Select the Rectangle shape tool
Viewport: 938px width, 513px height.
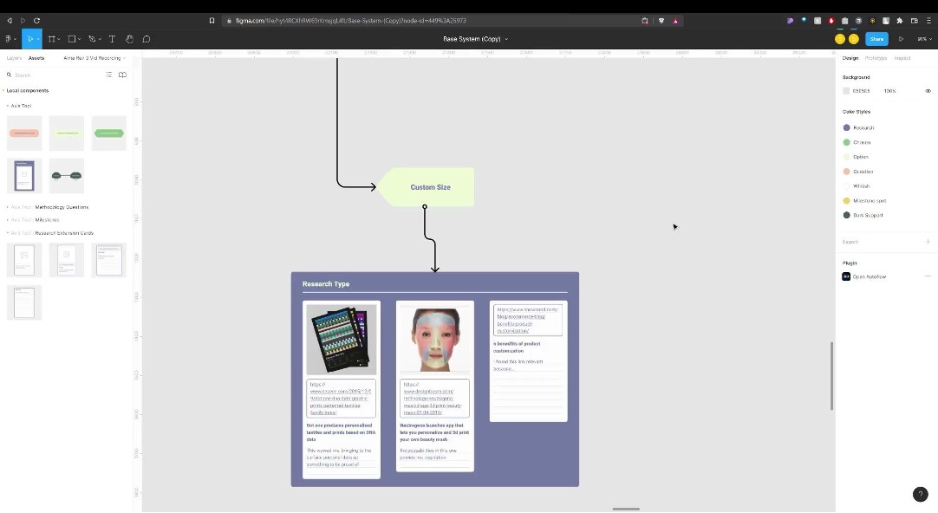pyautogui.click(x=72, y=39)
